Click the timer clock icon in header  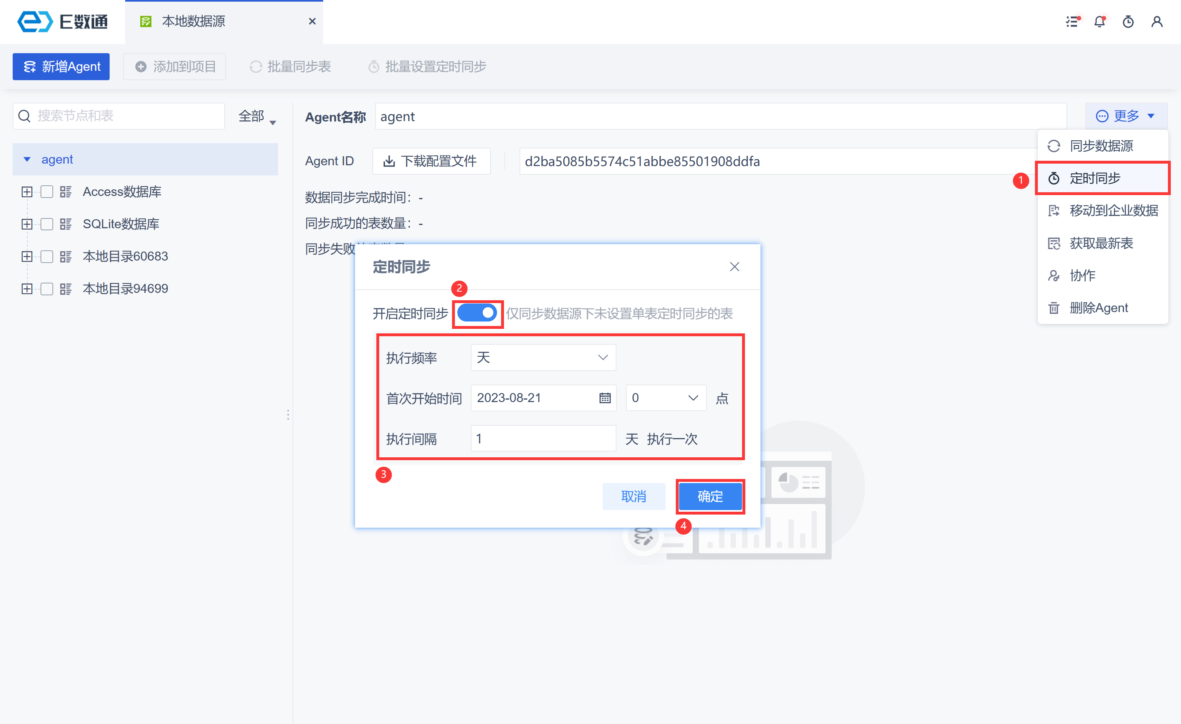[1128, 22]
